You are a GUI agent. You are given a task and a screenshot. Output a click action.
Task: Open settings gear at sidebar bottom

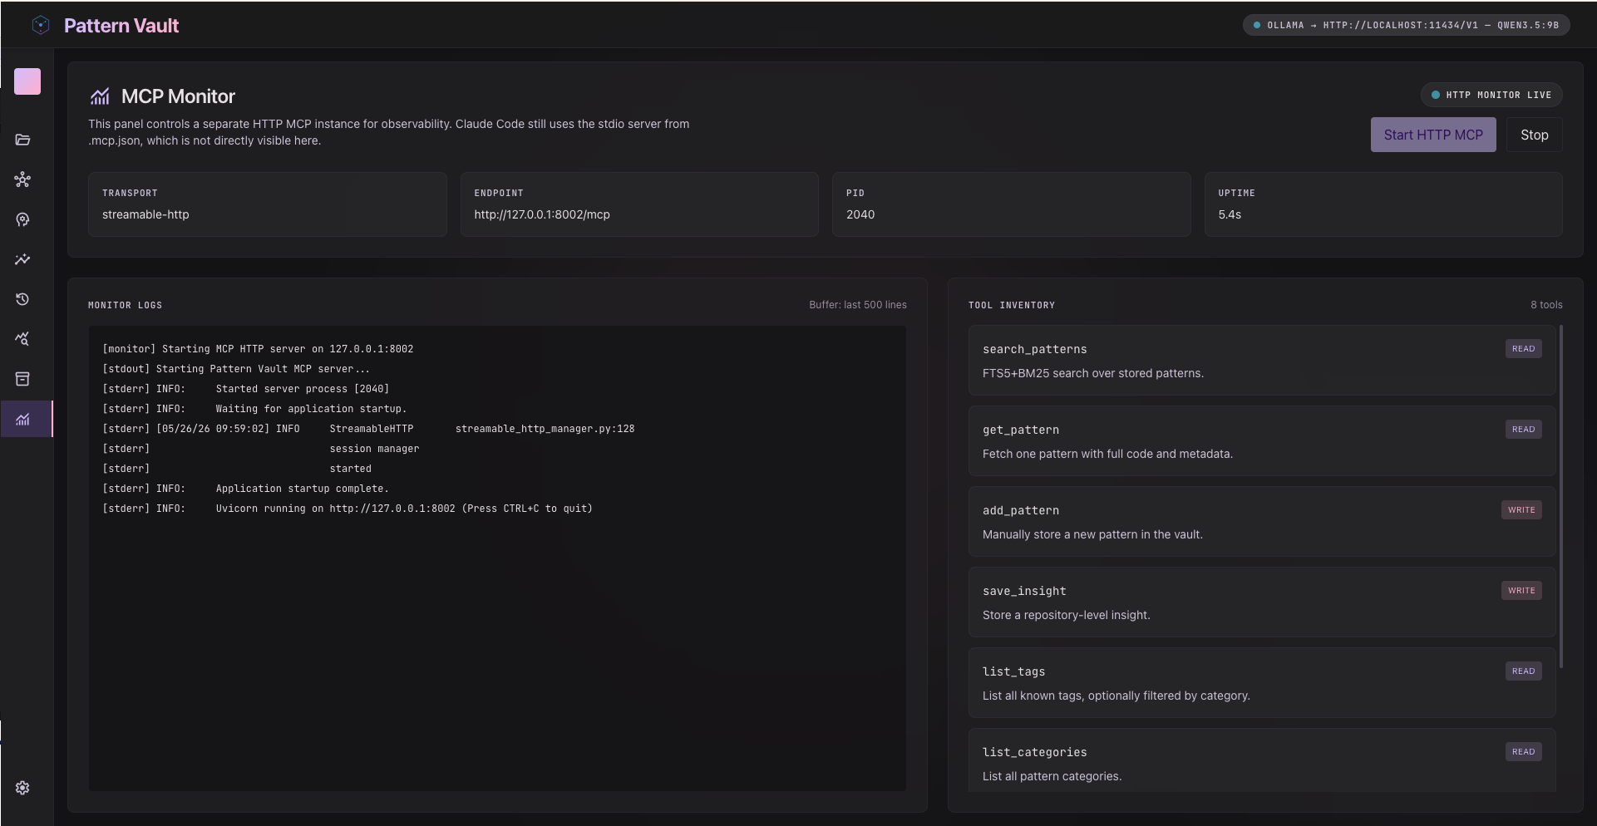tap(22, 788)
